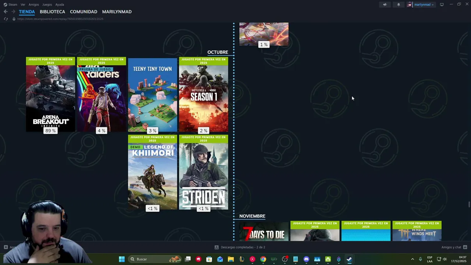Open the Ayuda menu
Viewport: 471px width, 265px height.
(x=60, y=4)
